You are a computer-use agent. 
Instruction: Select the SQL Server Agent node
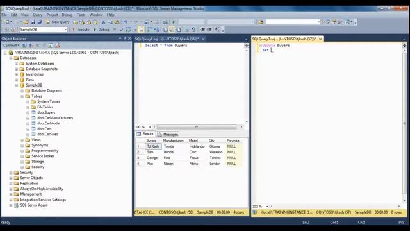click(x=34, y=205)
